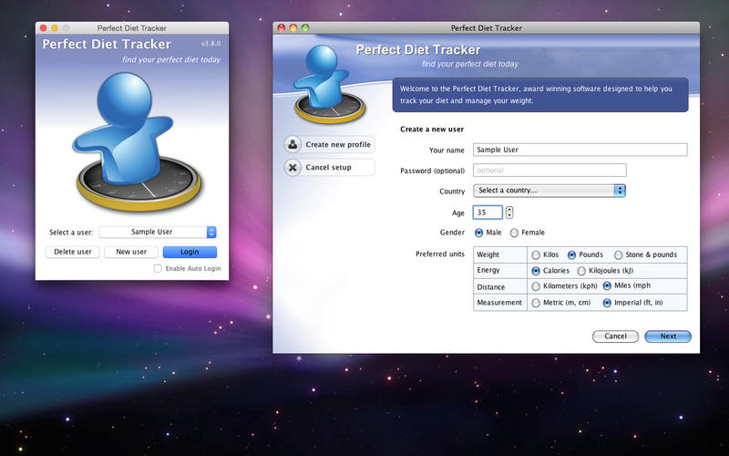
Task: Click the Measurement row label in Preferred units
Action: pos(499,303)
